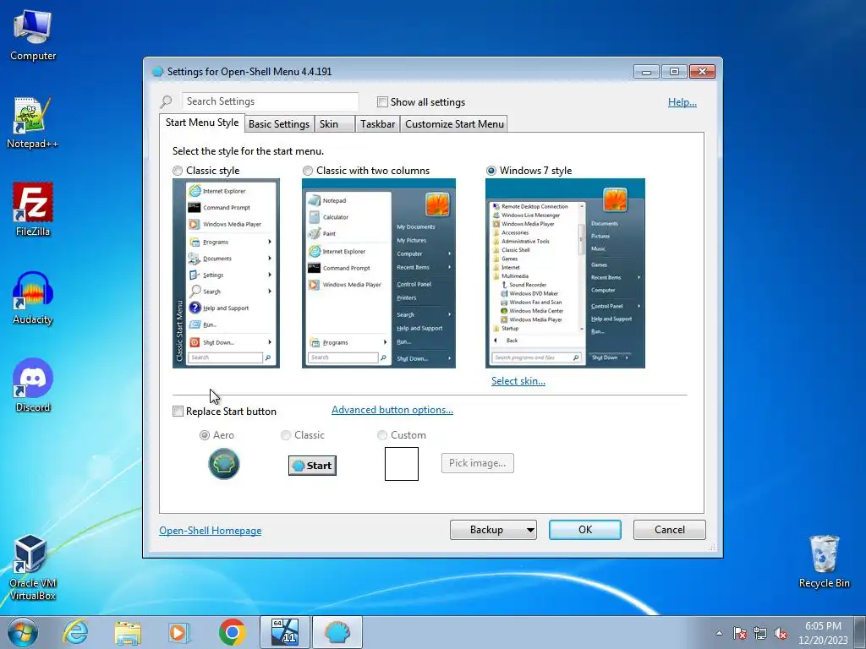
Task: Enable the Replace Start button checkbox
Action: pyautogui.click(x=178, y=412)
